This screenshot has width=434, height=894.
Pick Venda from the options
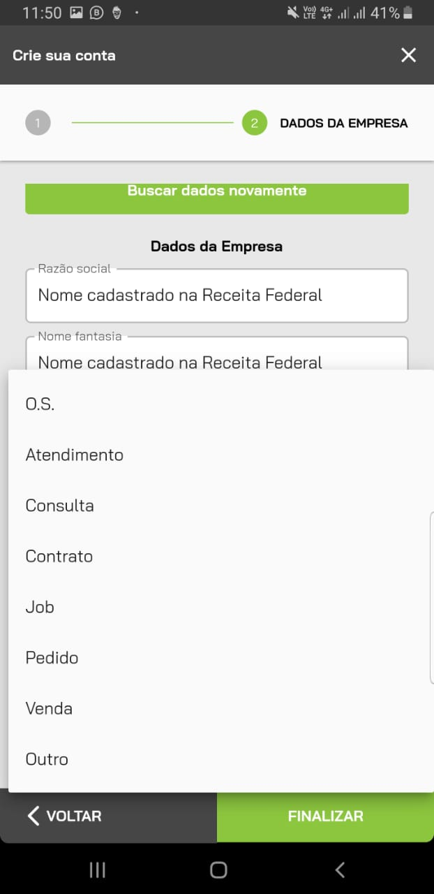click(49, 708)
